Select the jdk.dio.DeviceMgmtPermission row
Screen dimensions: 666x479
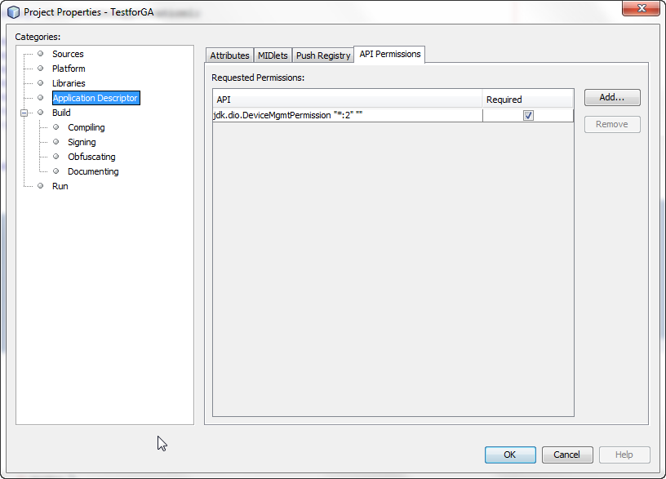[x=393, y=116]
